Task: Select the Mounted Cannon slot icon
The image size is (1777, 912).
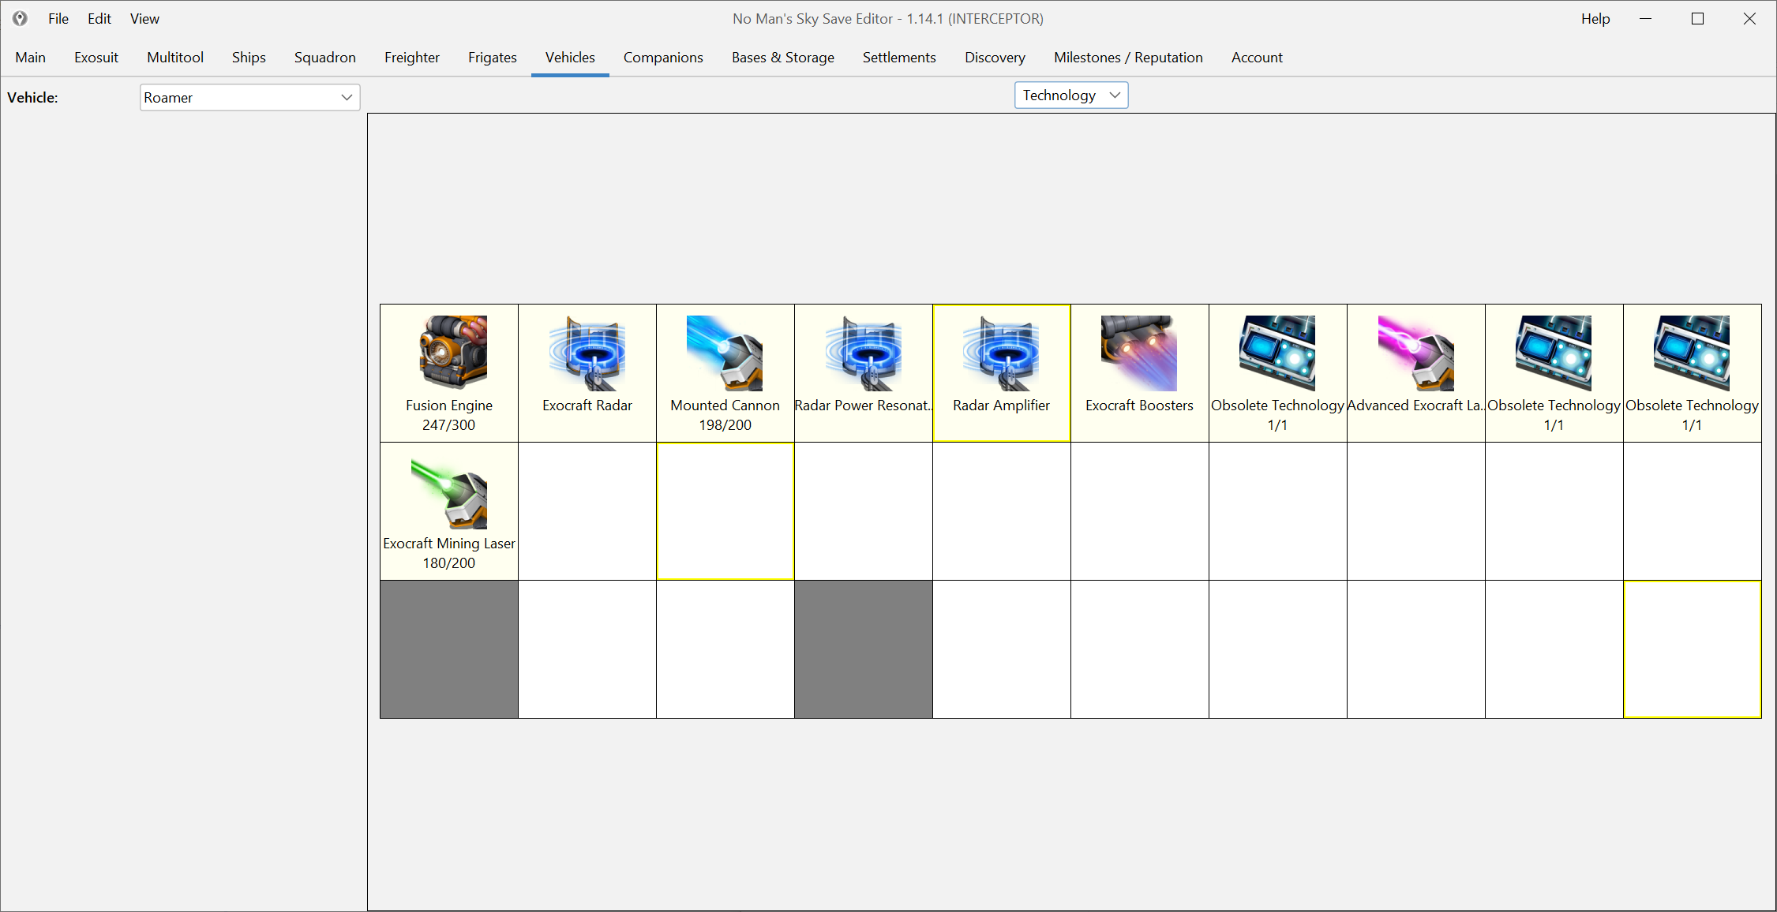Action: (724, 352)
